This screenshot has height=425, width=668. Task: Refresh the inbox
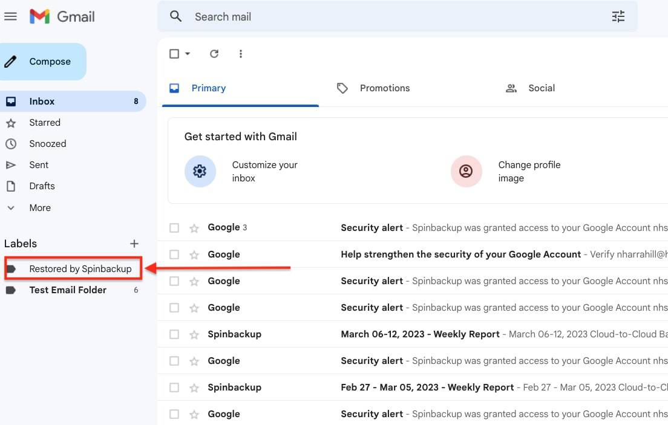point(214,54)
